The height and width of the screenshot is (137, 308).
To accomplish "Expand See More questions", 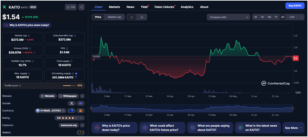I will 293,128.
